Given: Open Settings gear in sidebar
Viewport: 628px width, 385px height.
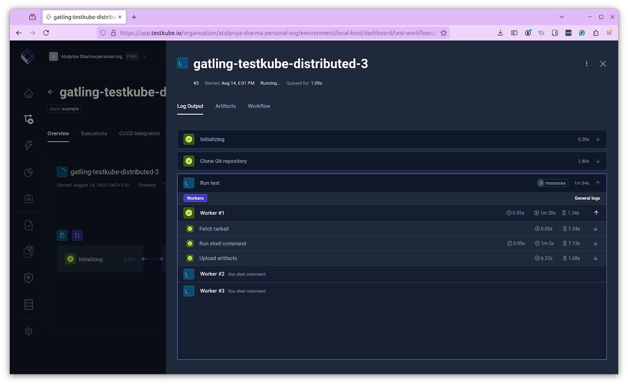Looking at the screenshot, I should coord(29,331).
